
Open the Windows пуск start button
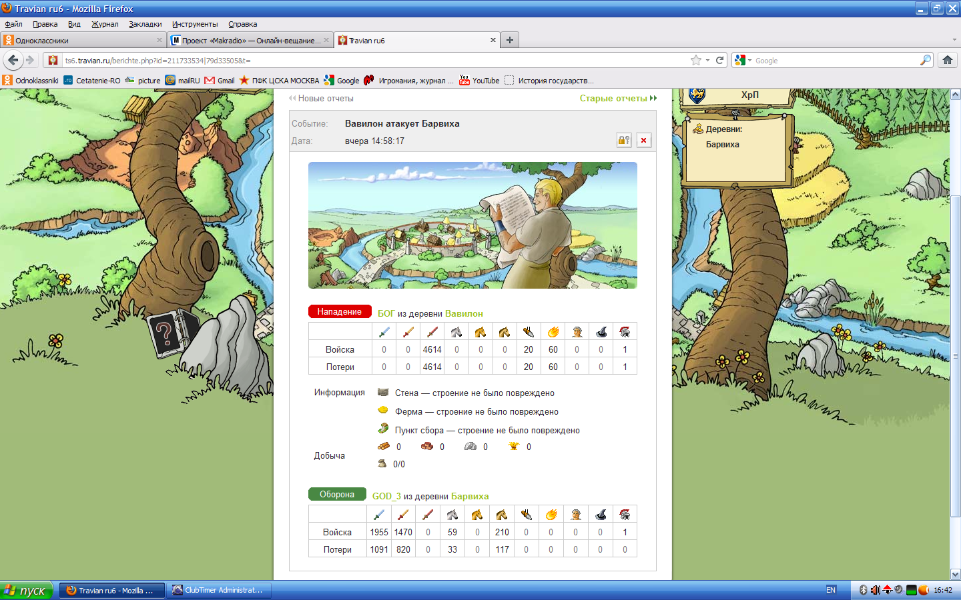click(x=27, y=590)
